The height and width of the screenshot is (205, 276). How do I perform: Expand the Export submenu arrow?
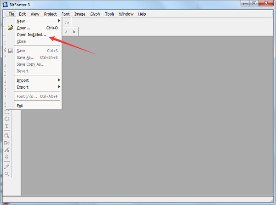(x=59, y=87)
